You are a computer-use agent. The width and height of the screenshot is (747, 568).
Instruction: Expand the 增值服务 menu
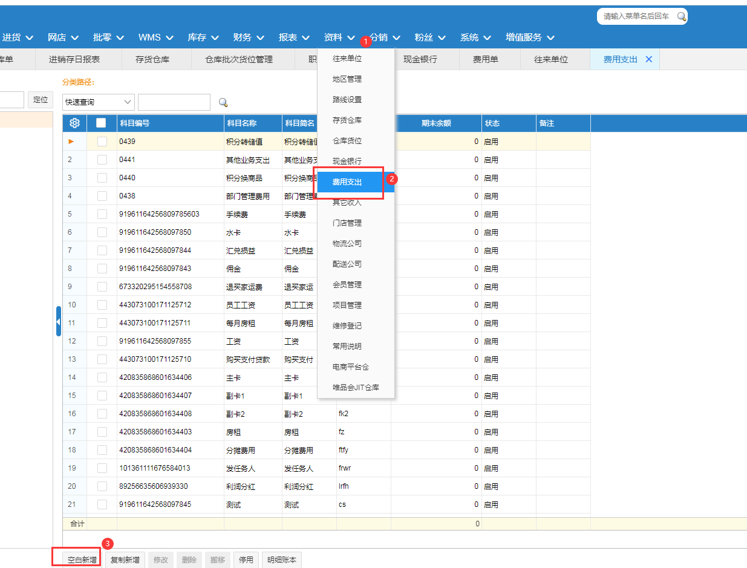(530, 38)
